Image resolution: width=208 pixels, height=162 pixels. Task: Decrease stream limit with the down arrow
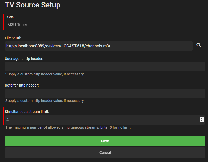(202, 121)
